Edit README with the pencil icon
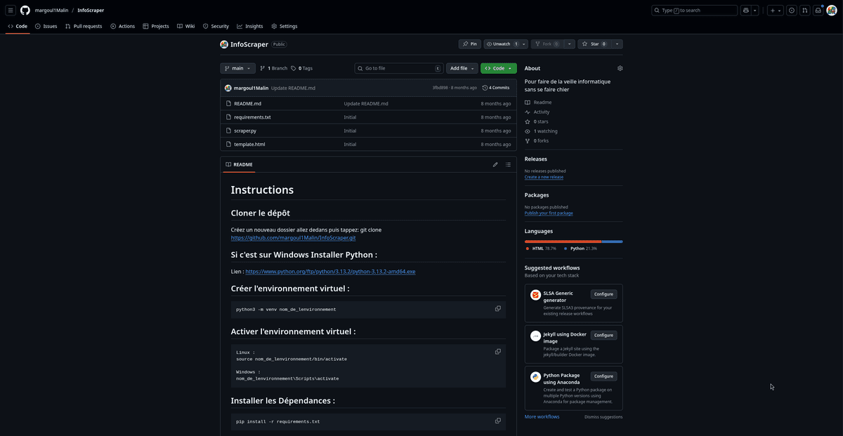Screen dimensions: 843x436 pyautogui.click(x=495, y=164)
